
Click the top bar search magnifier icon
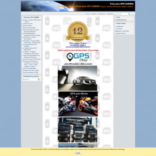pos(129,14)
